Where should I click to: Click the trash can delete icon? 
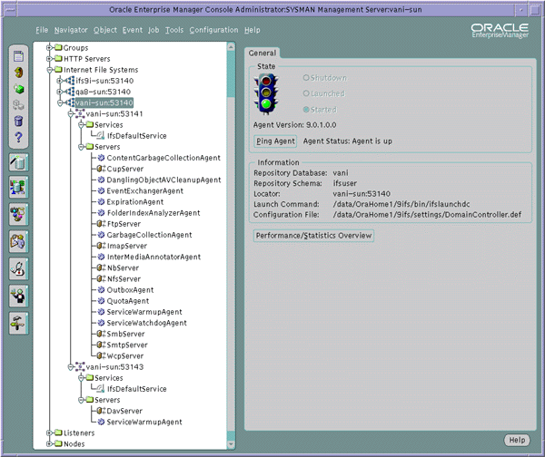[18, 121]
